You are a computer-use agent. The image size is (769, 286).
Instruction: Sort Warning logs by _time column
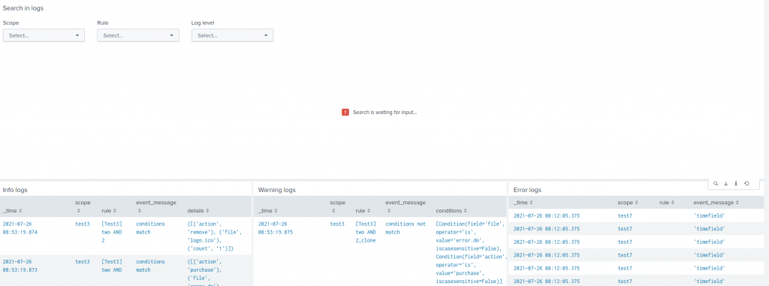coord(268,210)
